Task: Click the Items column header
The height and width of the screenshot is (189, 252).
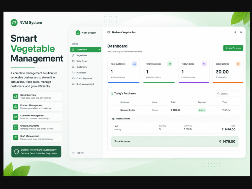Action: pyautogui.click(x=154, y=102)
